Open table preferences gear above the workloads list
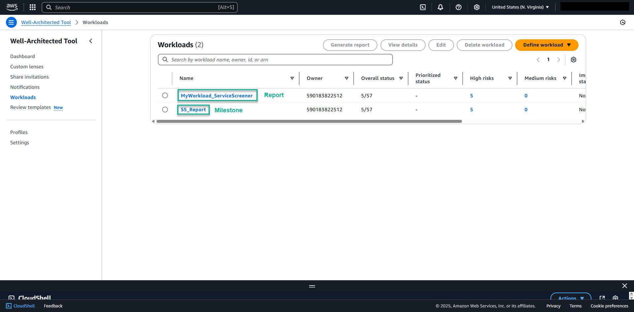Screen dimensions: 634x312 click(574, 59)
